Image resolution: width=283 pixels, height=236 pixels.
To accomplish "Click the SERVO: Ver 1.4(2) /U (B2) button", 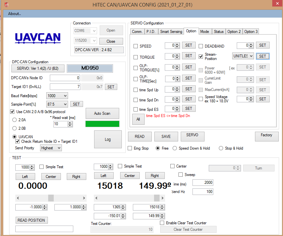I will point(38,68).
